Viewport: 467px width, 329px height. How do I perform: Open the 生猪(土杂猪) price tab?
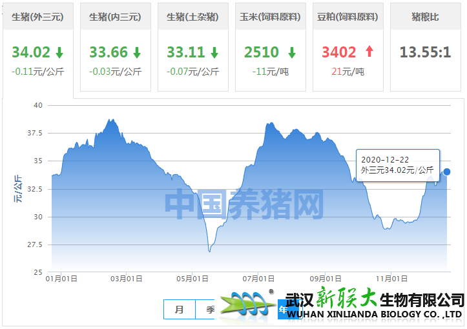192,17
